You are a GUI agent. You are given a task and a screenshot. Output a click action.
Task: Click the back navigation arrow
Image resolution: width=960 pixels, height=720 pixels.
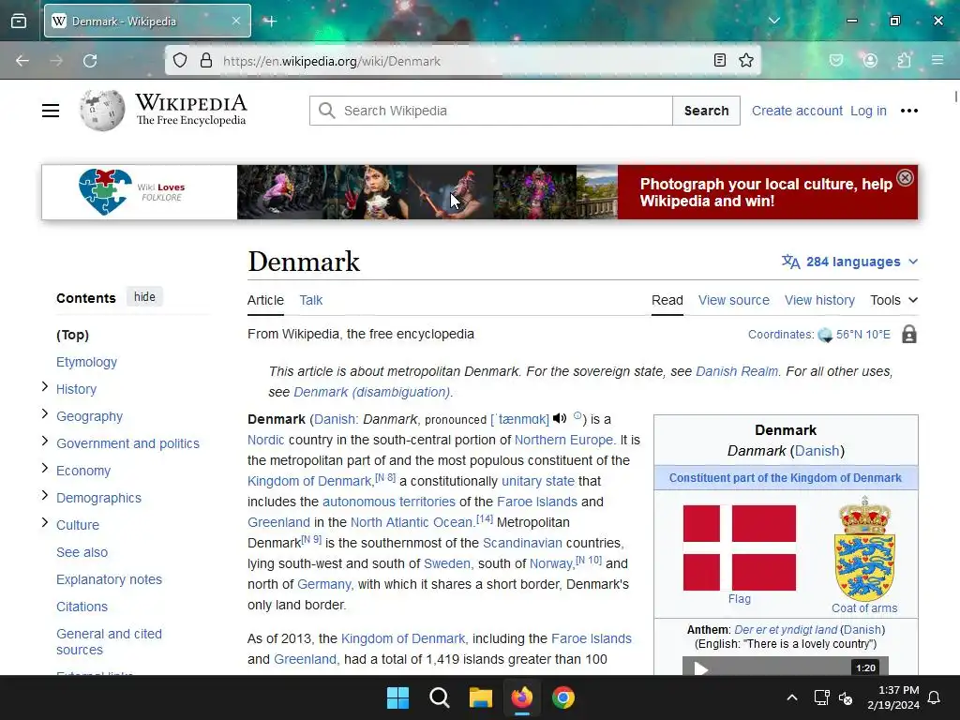pyautogui.click(x=22, y=61)
